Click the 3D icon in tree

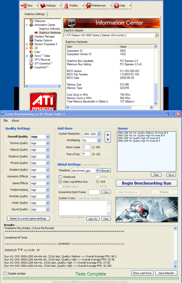click(31, 48)
